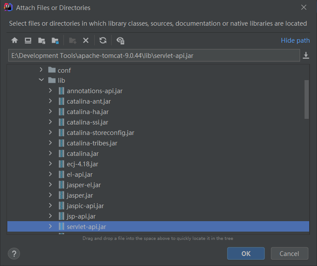Click the catalina-storeconfig.jar archive icon
Image resolution: width=317 pixels, height=266 pixels.
tap(62, 133)
